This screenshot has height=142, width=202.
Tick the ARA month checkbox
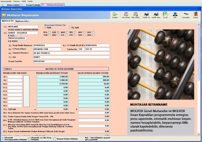coord(93,35)
